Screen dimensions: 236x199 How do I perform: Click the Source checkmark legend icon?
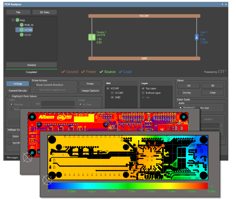click(101, 72)
